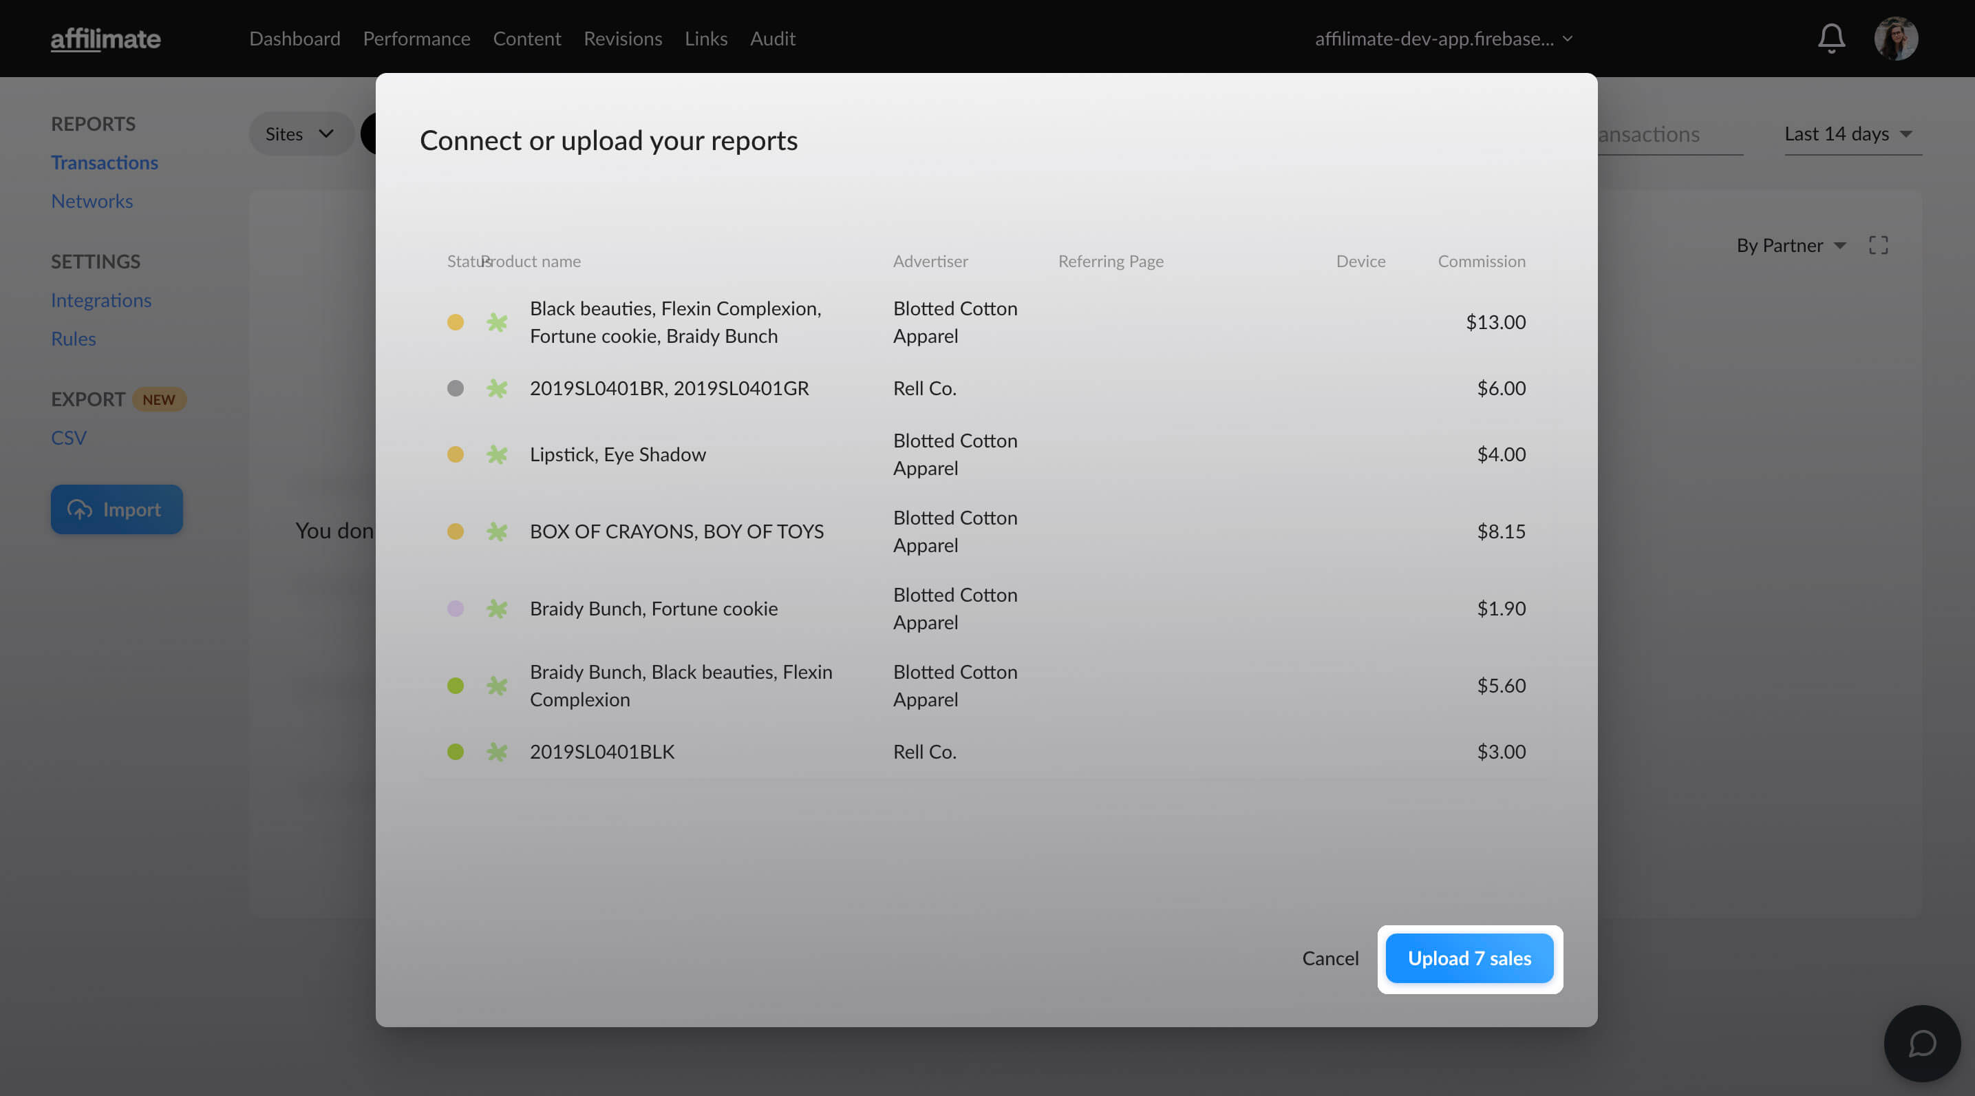The width and height of the screenshot is (1975, 1096).
Task: Open CSV export link
Action: point(69,438)
